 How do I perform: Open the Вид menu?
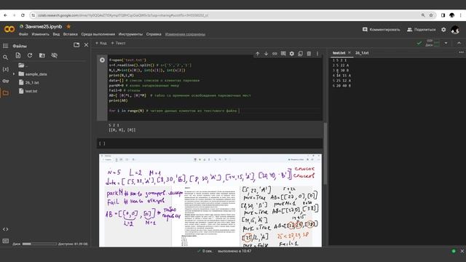(x=56, y=34)
